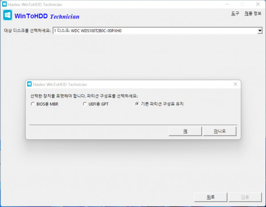Decline with the 아니오 button
Image resolution: width=266 pixels, height=207 pixels.
click(220, 131)
